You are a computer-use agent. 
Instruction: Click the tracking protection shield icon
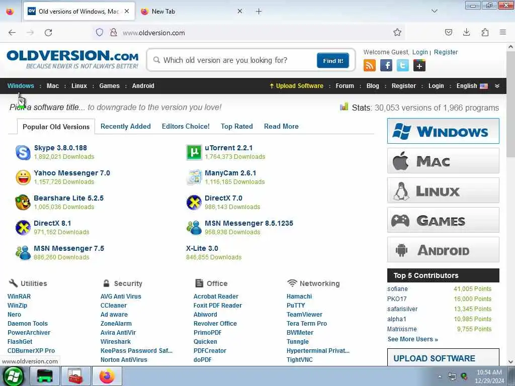tap(100, 32)
